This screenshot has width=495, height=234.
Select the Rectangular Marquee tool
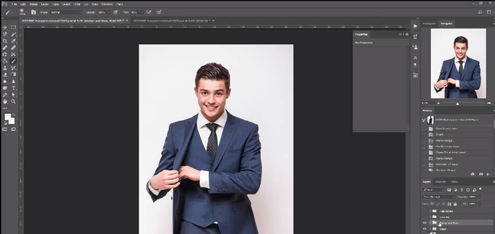point(13,28)
